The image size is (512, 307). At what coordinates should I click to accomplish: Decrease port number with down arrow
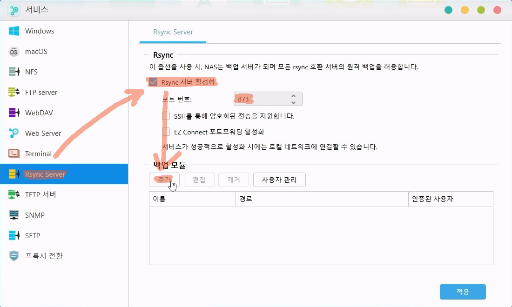point(293,102)
